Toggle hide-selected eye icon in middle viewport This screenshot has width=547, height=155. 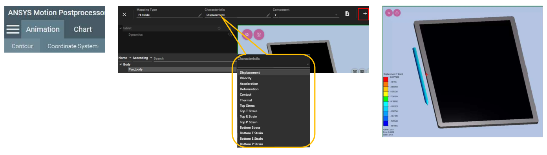point(247,35)
